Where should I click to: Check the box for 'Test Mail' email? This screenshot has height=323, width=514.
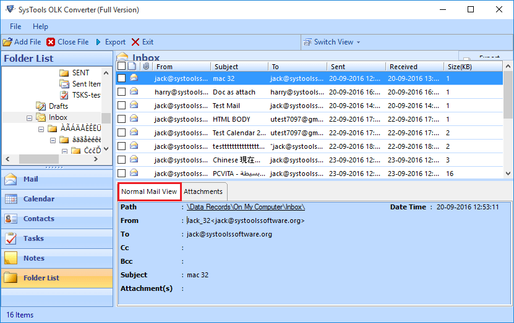(x=122, y=106)
